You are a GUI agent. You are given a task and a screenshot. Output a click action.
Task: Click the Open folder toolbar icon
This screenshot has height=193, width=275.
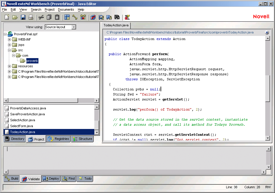pos(15,17)
